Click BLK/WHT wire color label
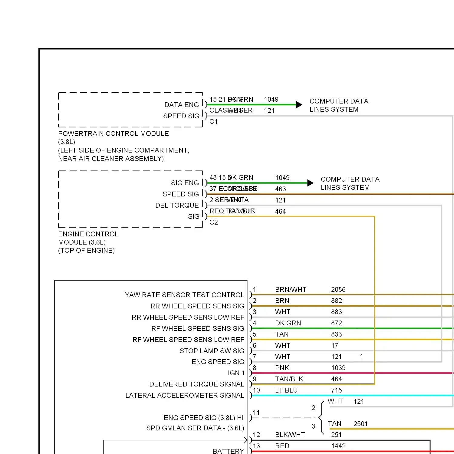 click(x=290, y=435)
